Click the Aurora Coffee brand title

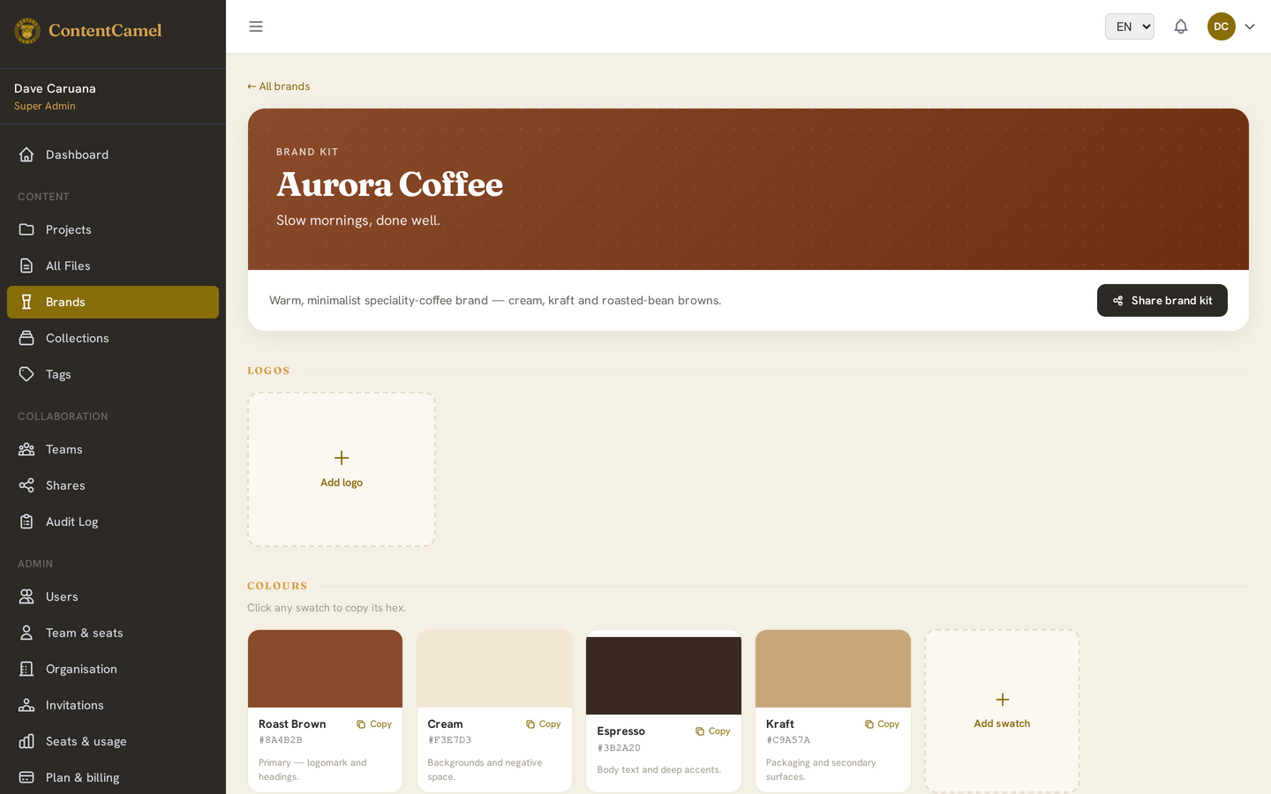click(389, 184)
